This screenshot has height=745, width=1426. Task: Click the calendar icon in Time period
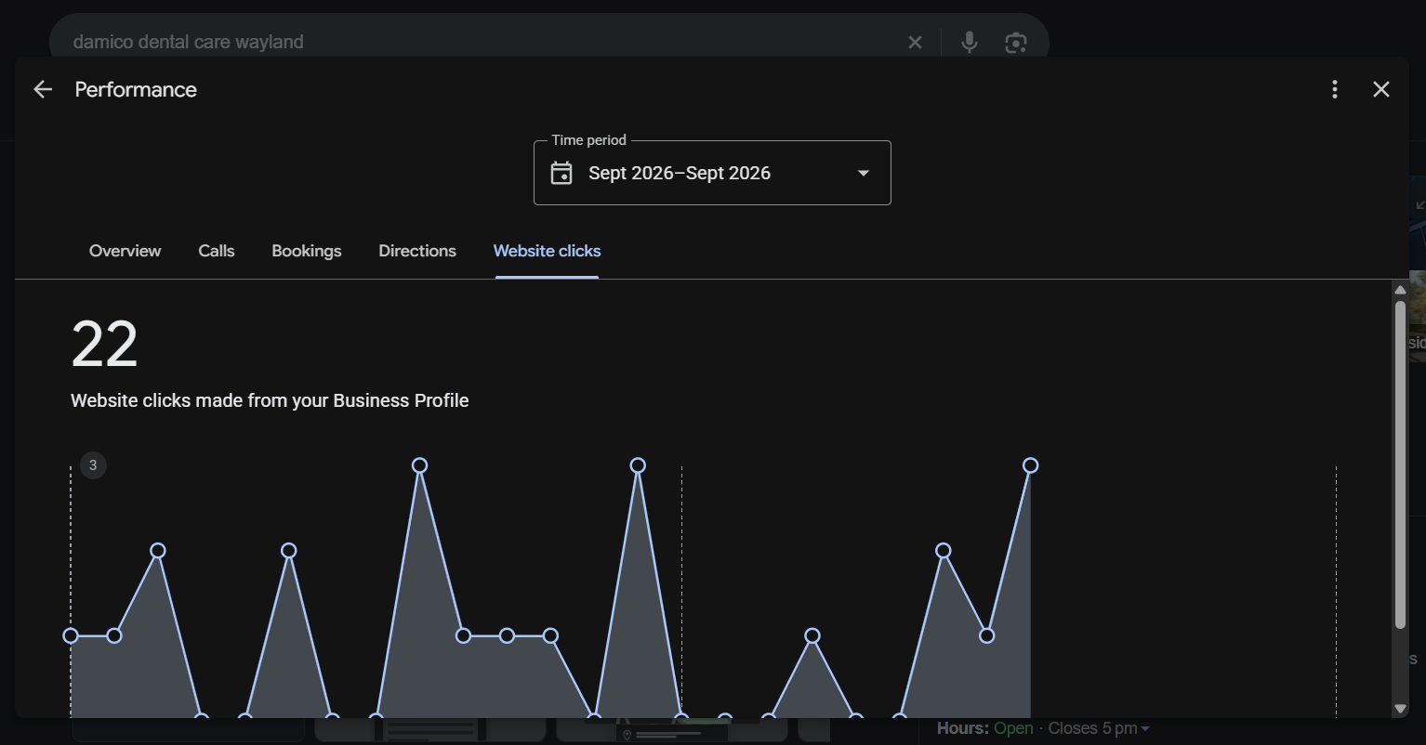561,173
